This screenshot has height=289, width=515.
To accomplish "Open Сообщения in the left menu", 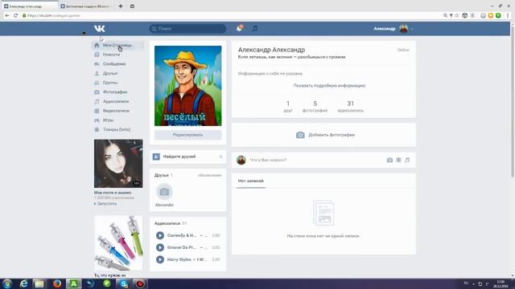I will tap(114, 64).
